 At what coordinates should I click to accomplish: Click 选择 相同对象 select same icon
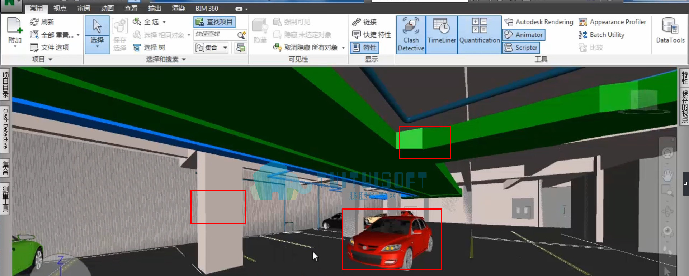click(x=137, y=35)
